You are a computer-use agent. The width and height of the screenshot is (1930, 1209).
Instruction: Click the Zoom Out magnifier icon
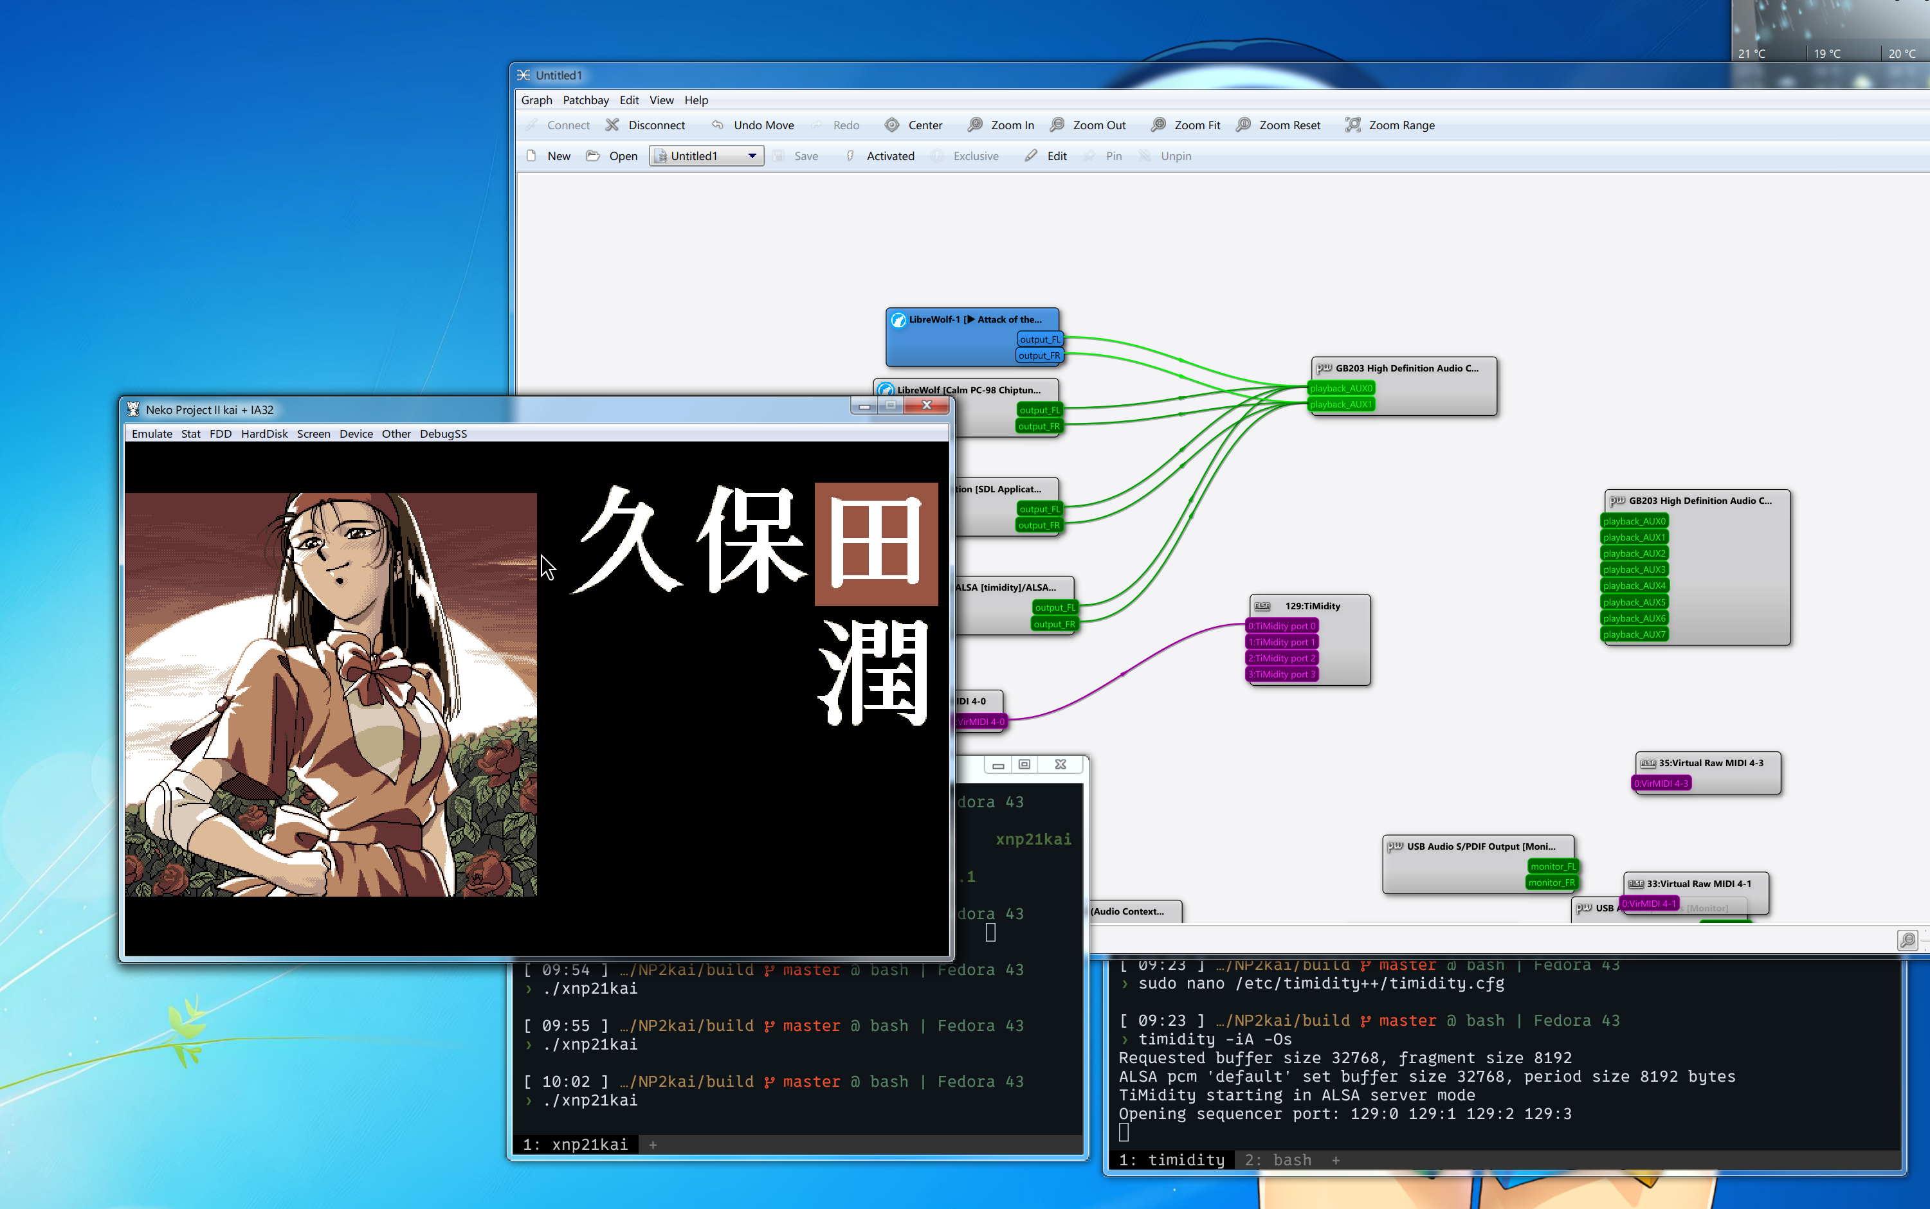tap(1057, 125)
